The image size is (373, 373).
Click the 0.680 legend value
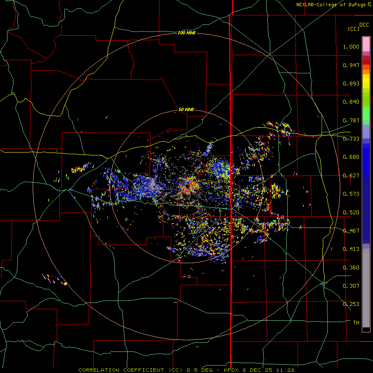click(x=351, y=157)
